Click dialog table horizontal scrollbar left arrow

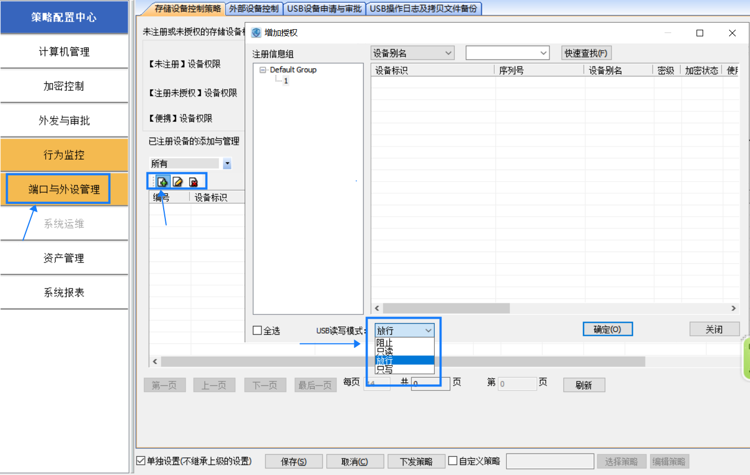[x=377, y=308]
